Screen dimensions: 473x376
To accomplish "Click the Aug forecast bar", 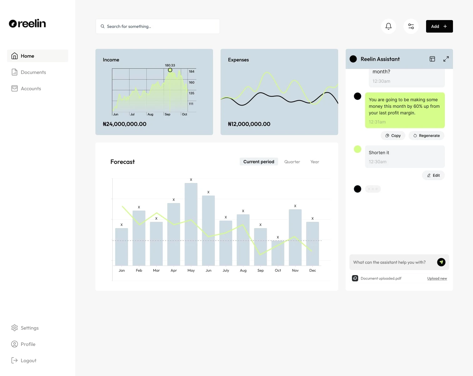I will 243,240.
